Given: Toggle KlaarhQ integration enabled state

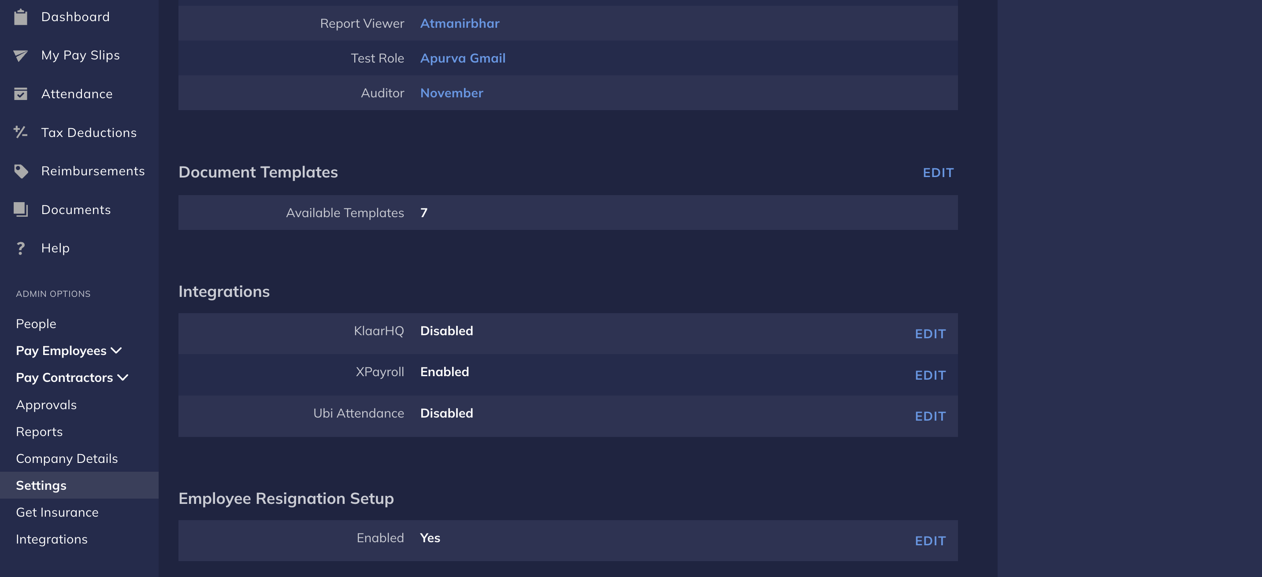Looking at the screenshot, I should [x=930, y=333].
